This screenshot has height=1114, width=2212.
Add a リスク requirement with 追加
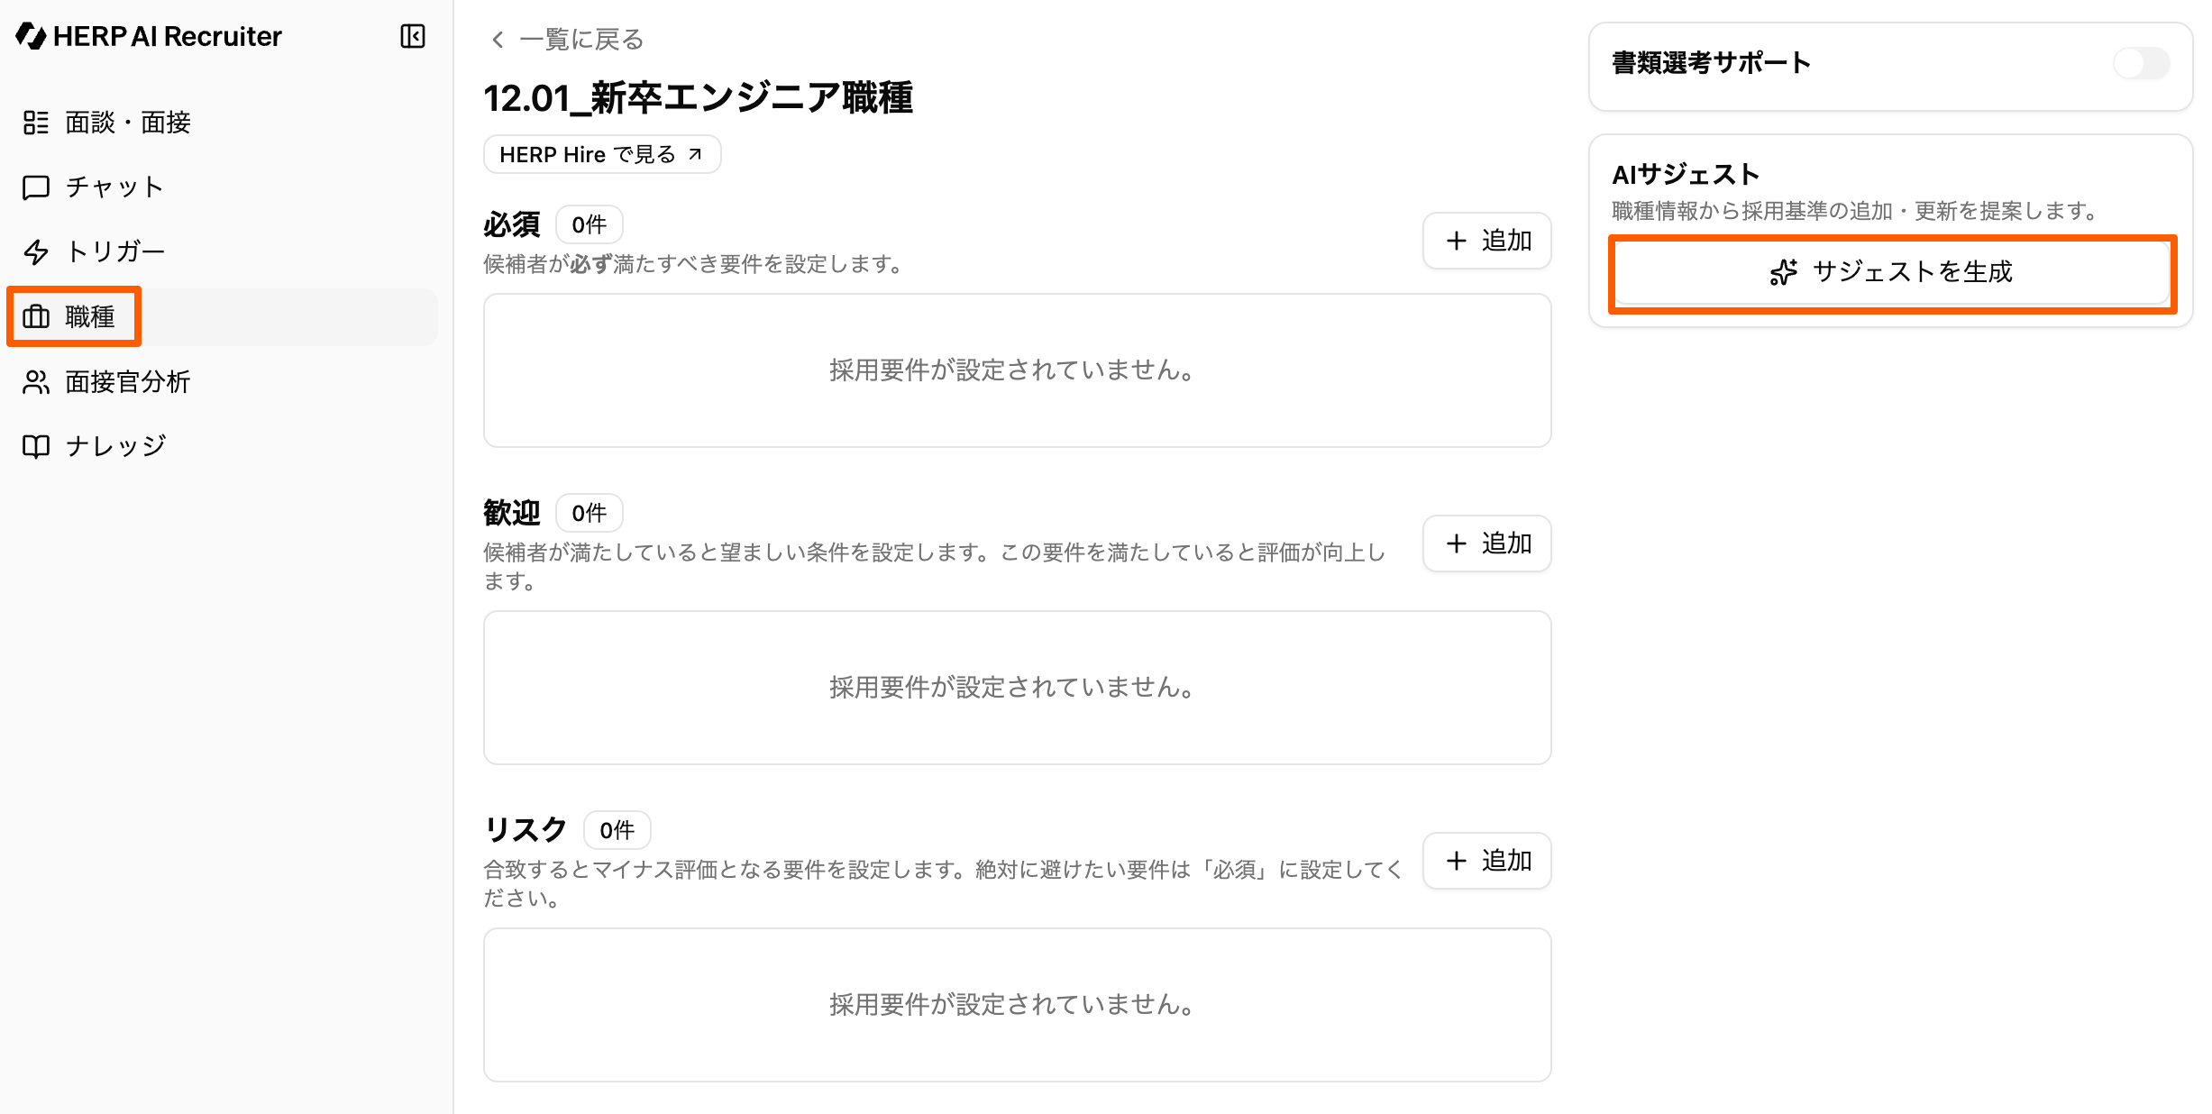point(1487,861)
